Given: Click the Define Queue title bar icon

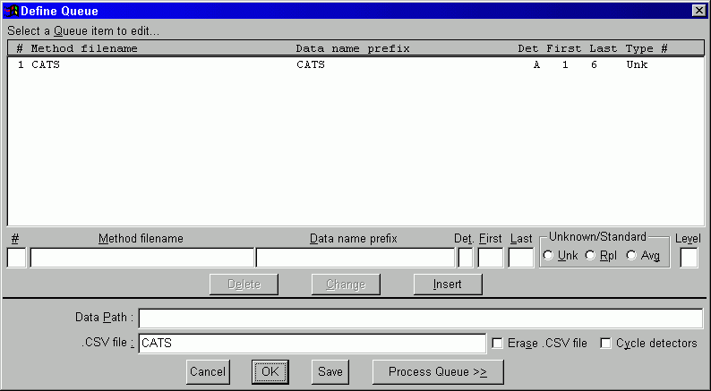Looking at the screenshot, I should pyautogui.click(x=10, y=11).
